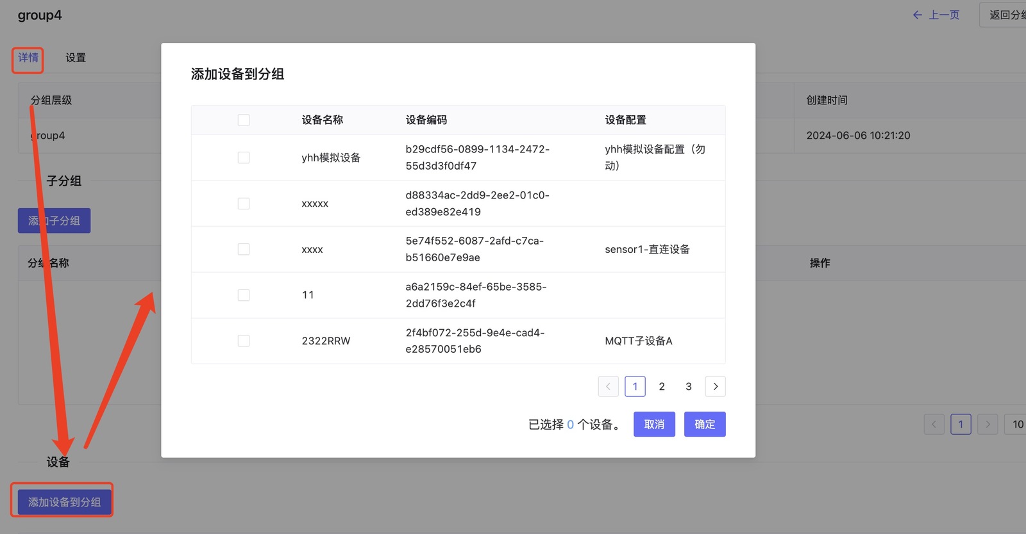Open the page size dropdown showing 10
Viewport: 1026px width, 534px height.
(1016, 424)
